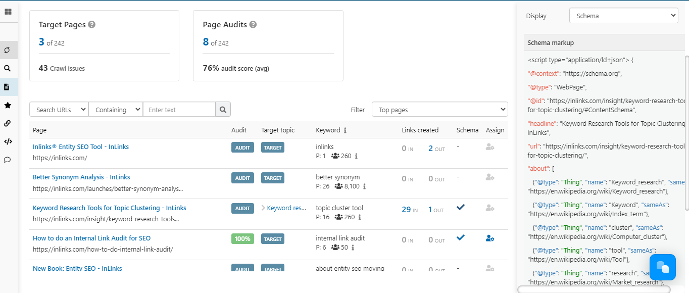Click schema checkmark for Internal Link Audit row

[x=460, y=237]
